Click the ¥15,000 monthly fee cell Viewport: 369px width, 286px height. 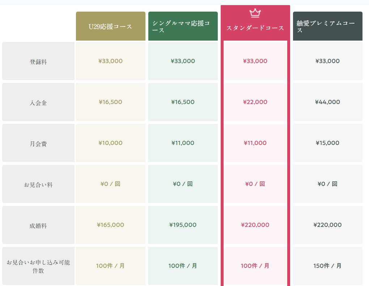(x=327, y=143)
